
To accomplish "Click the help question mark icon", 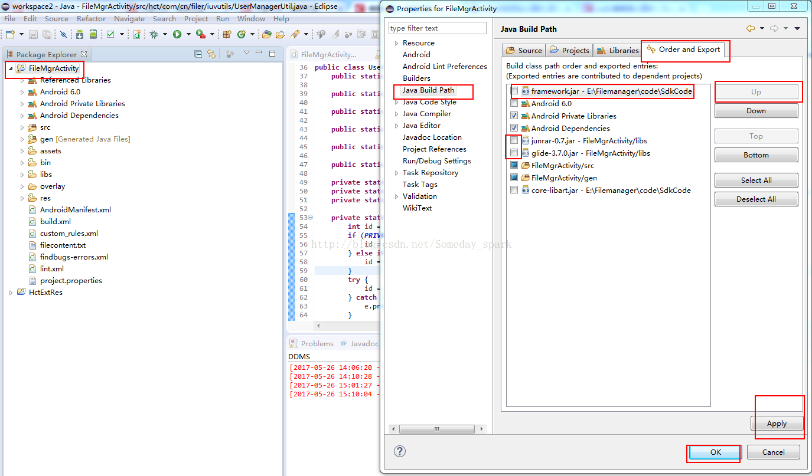I will [x=400, y=451].
